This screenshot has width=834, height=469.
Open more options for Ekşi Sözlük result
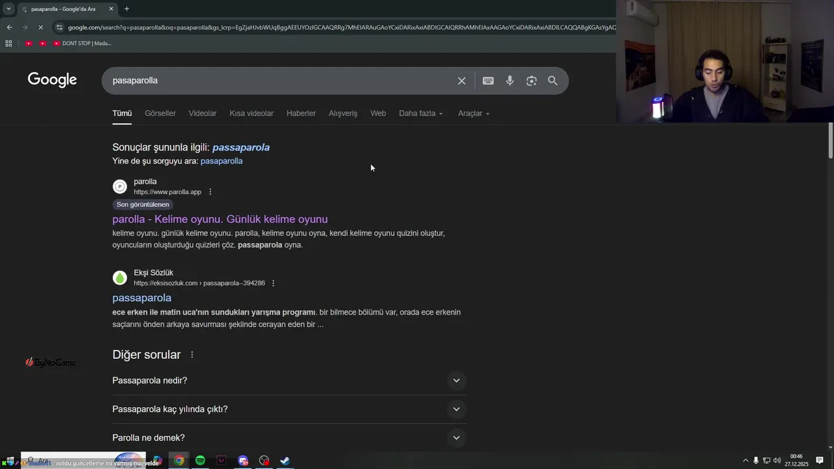[273, 283]
